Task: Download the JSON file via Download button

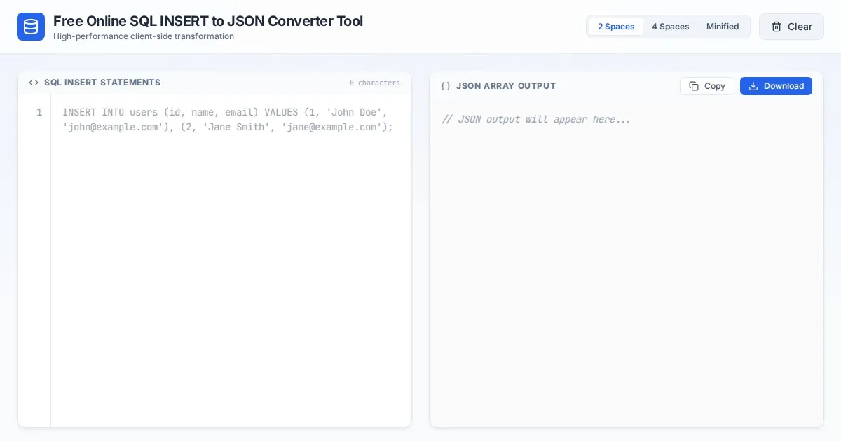Action: pos(776,86)
